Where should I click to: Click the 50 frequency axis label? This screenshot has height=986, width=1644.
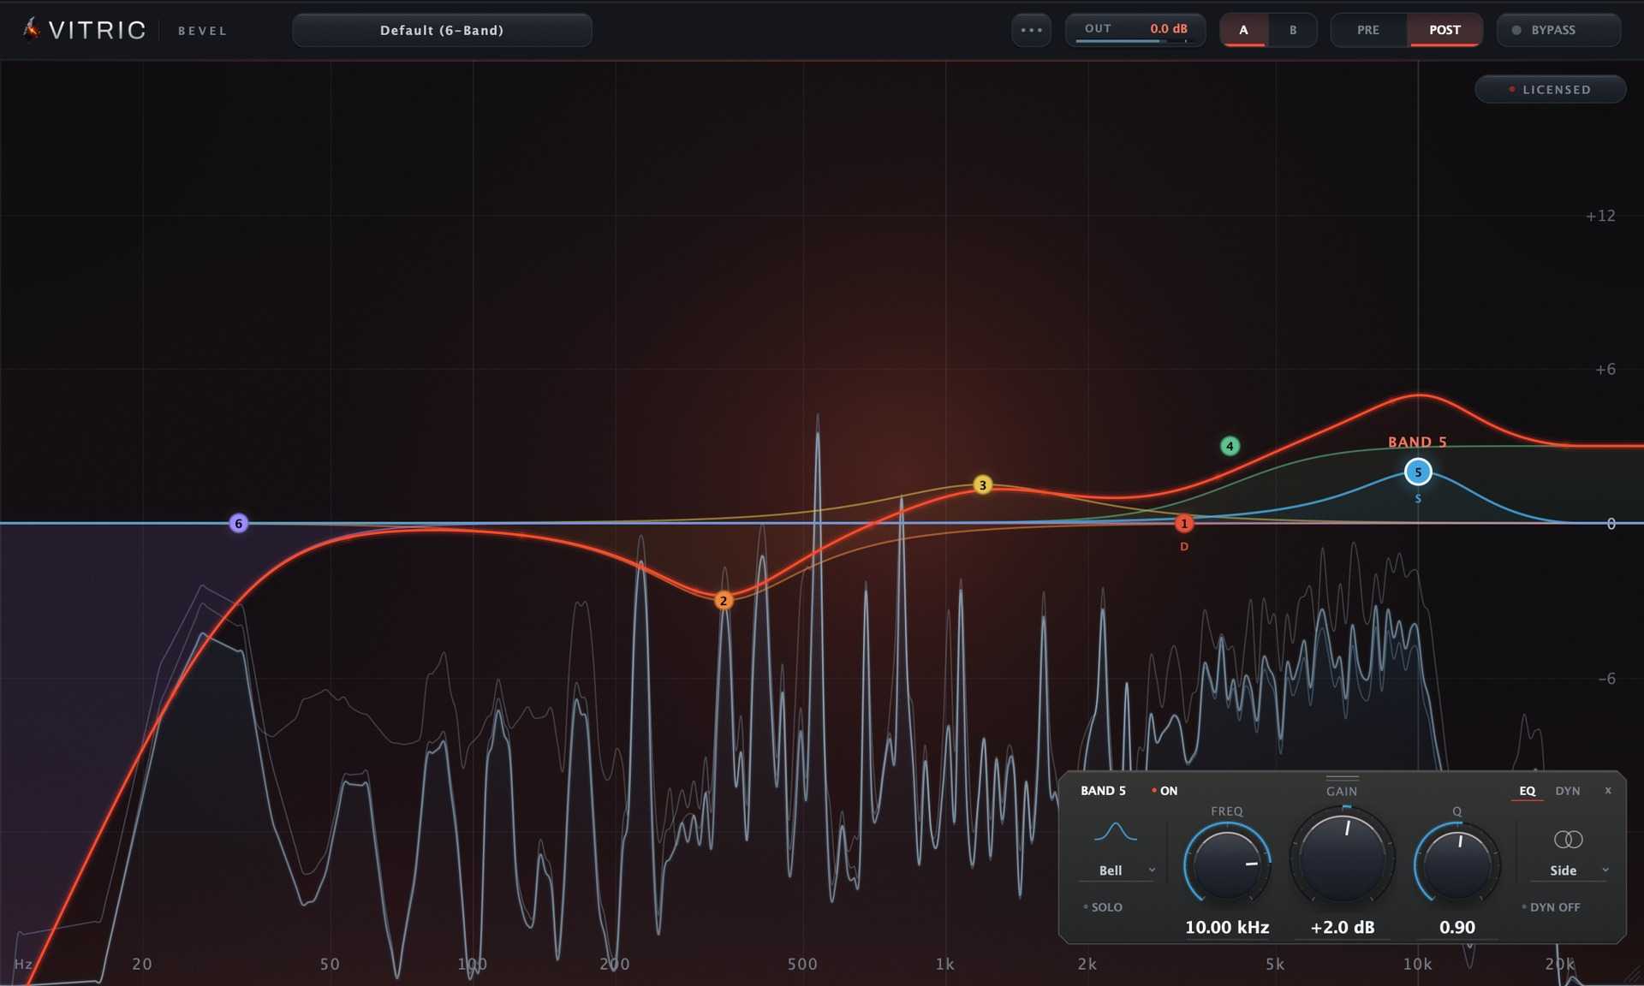330,964
